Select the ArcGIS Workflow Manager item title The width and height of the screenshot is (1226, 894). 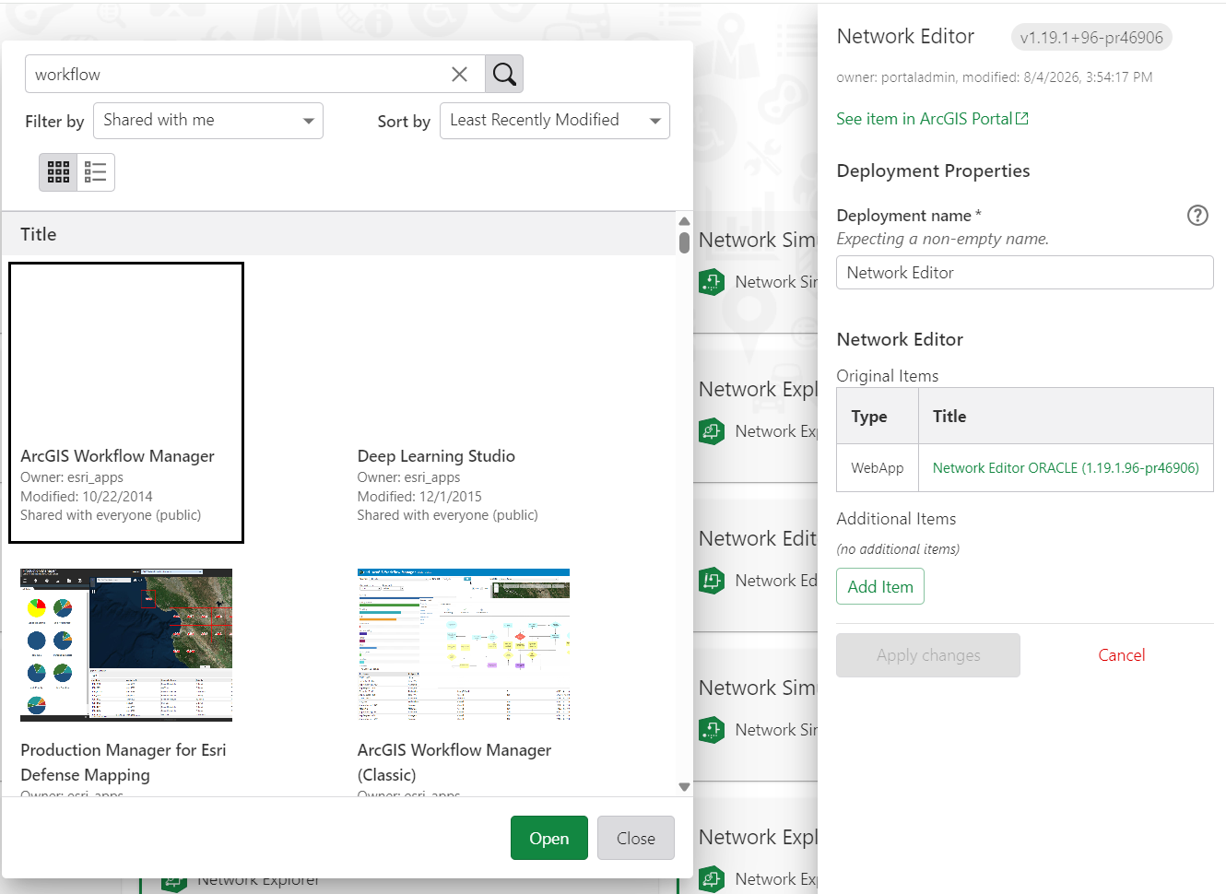[x=117, y=456]
